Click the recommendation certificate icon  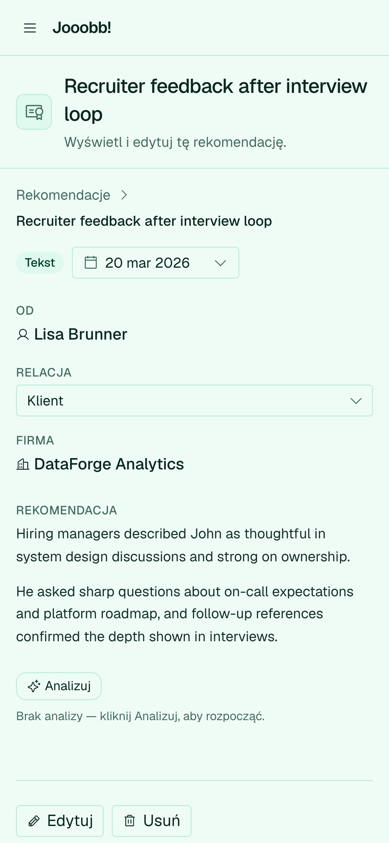[x=34, y=112]
